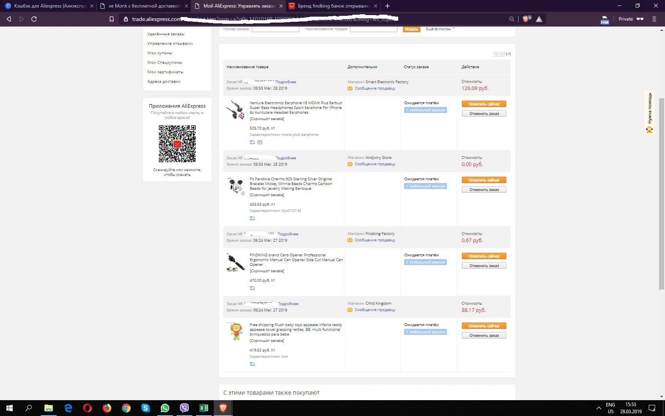Cancel the Venture Electronics earphone order
Screen dimensions: 665x416
click(484, 114)
